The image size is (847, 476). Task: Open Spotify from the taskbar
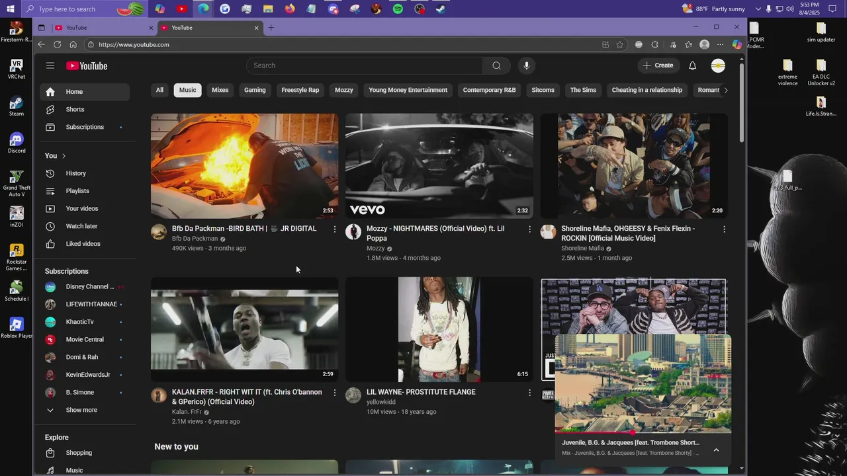click(x=398, y=9)
